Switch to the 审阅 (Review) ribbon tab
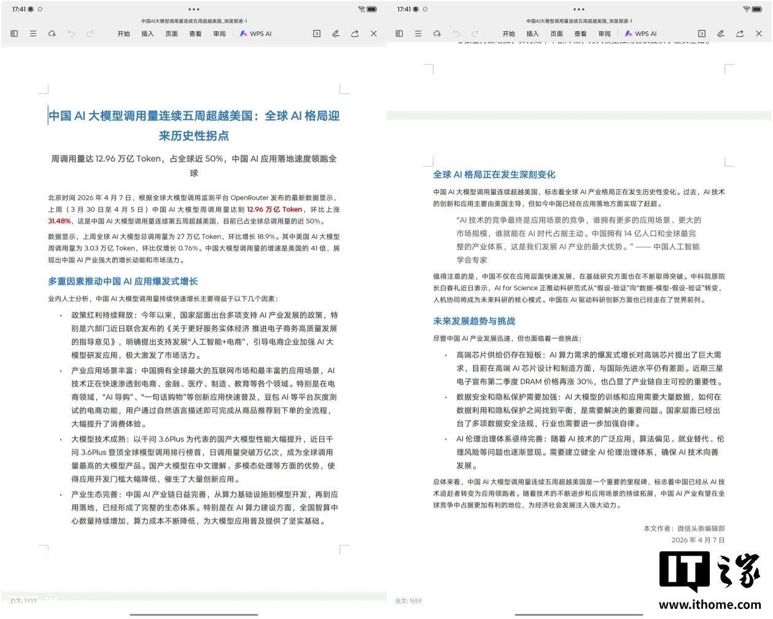This screenshot has width=773, height=619. tap(219, 34)
